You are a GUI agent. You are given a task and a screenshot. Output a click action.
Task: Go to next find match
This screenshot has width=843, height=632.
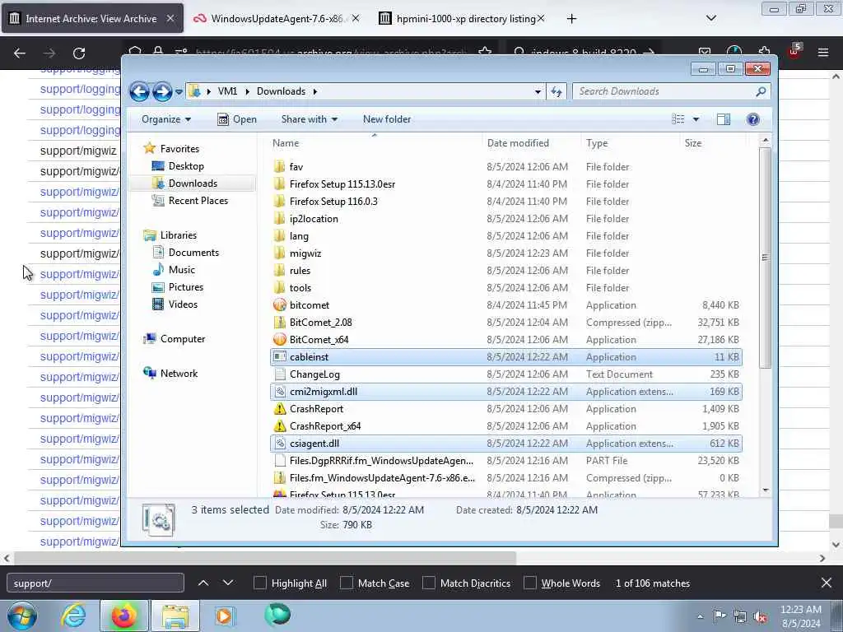coord(228,583)
